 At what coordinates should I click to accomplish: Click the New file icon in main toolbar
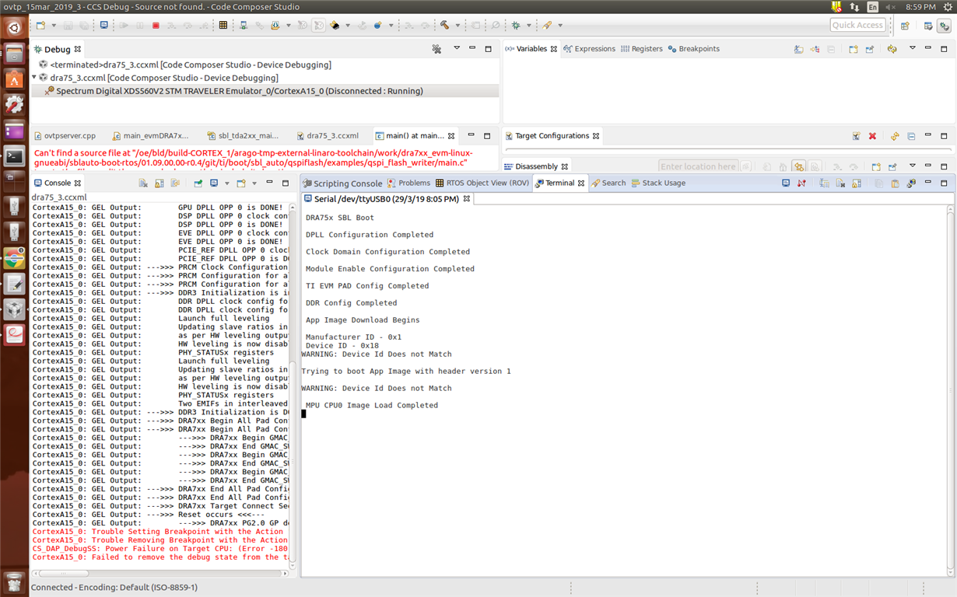click(40, 25)
